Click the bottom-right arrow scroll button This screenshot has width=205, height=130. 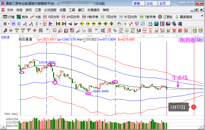[x=201, y=127]
